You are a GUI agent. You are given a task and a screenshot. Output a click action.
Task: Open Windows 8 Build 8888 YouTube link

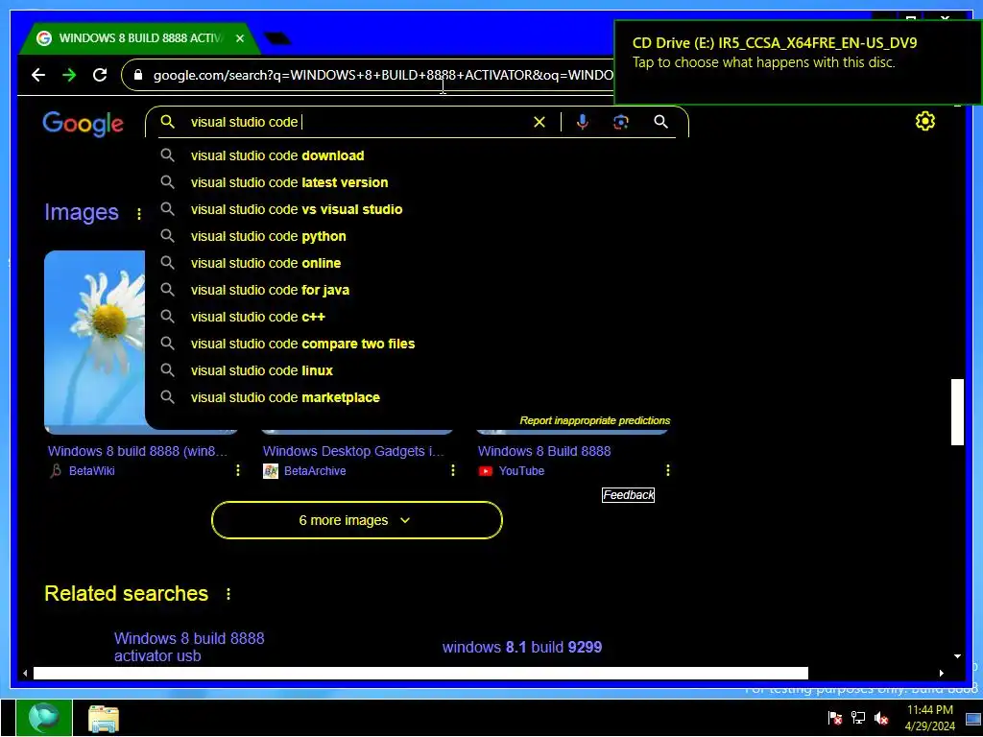coord(544,451)
